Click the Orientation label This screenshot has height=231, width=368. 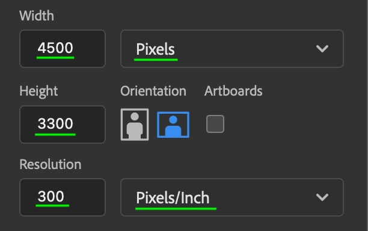click(153, 91)
